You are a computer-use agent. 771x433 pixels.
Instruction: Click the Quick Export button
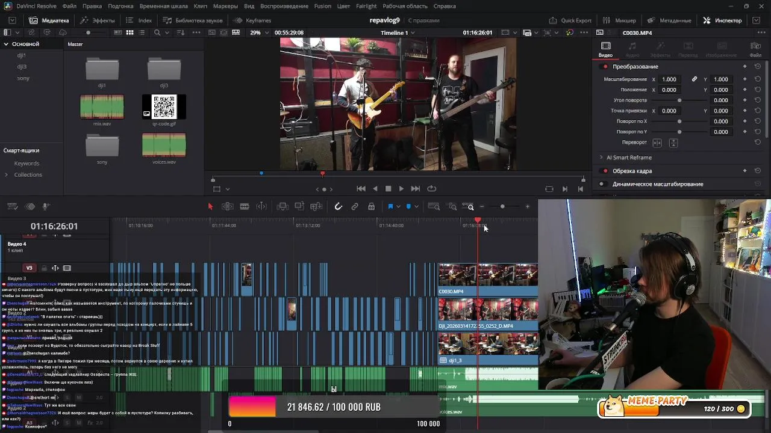570,20
